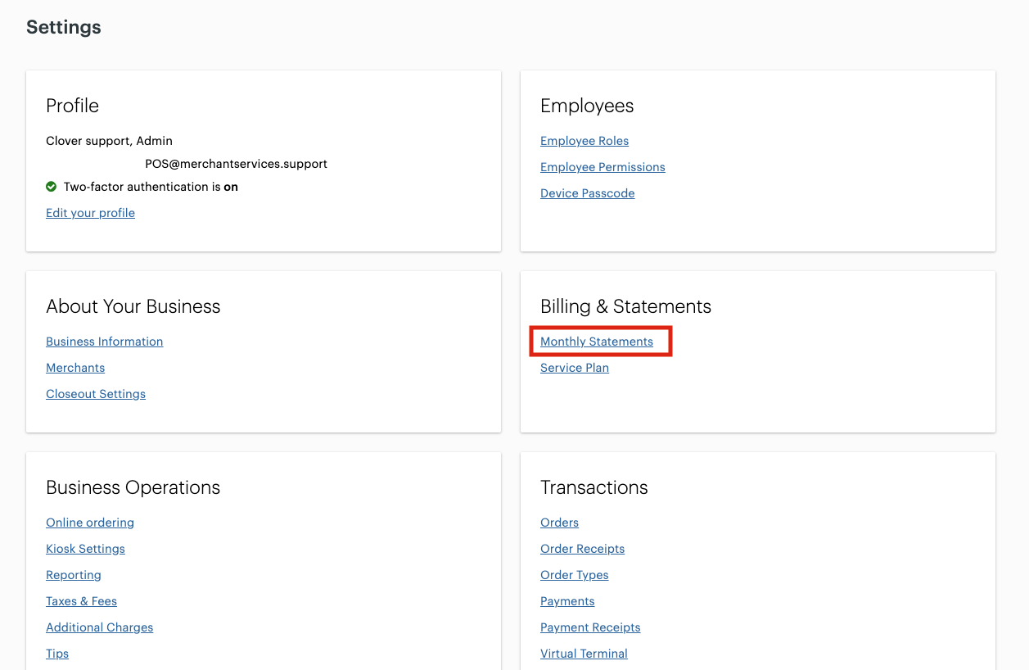
Task: Open the Reporting settings link
Action: [x=74, y=575]
